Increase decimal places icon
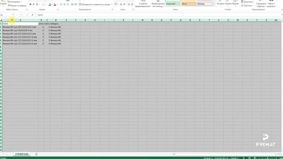Screen dimensions: 283x159 [129, 4]
